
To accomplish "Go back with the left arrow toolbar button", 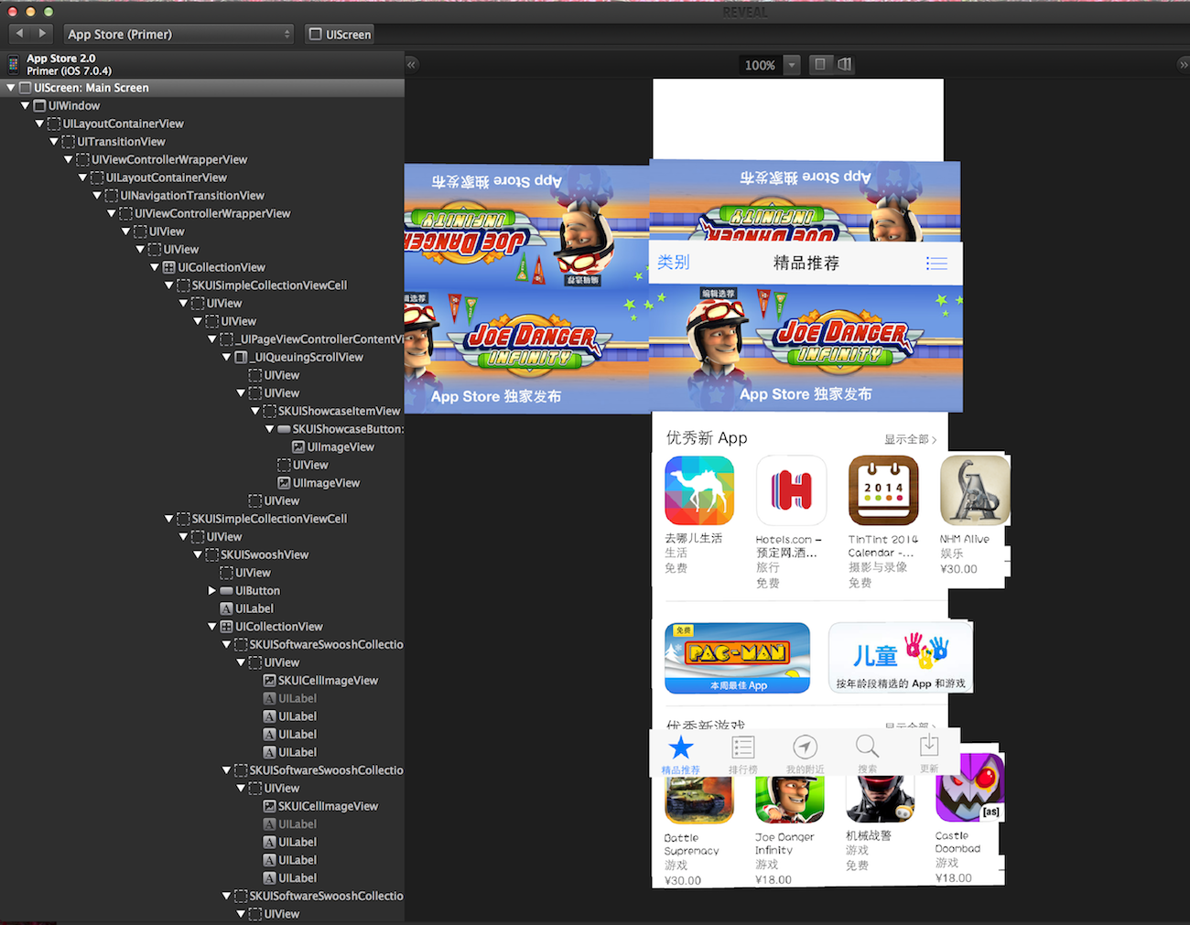I will (19, 34).
